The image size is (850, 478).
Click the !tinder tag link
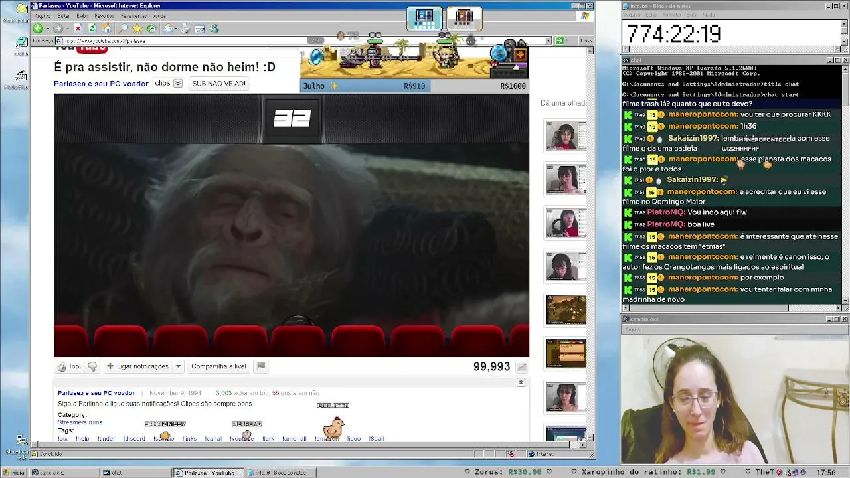coord(106,439)
